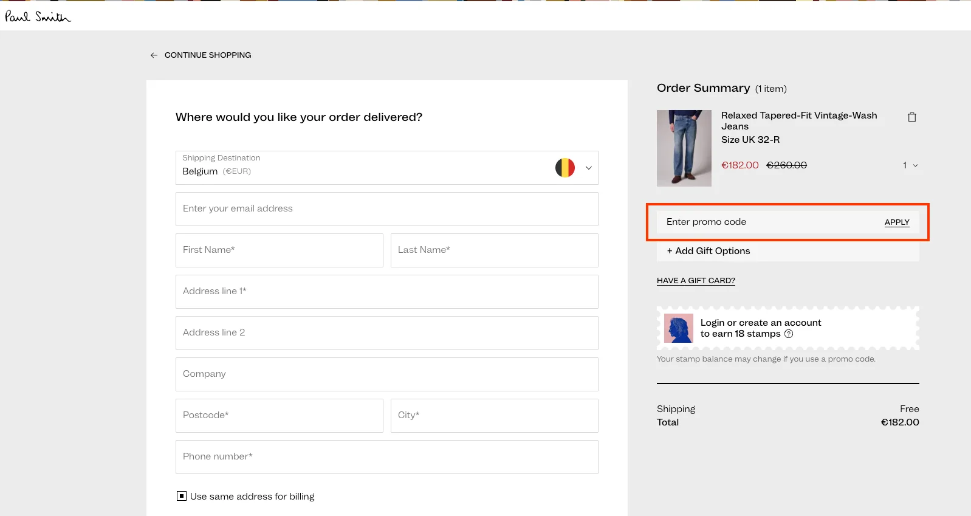
Task: Select the Postcode input field
Action: pos(279,416)
